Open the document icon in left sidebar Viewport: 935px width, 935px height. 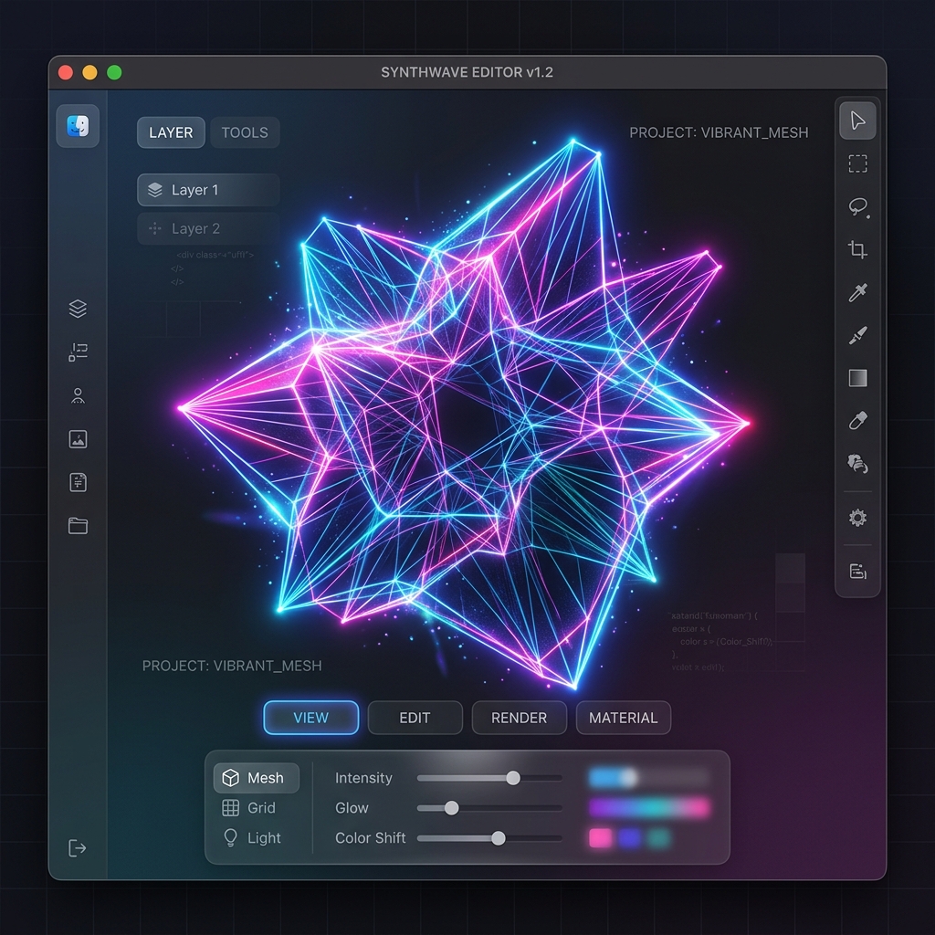(79, 482)
